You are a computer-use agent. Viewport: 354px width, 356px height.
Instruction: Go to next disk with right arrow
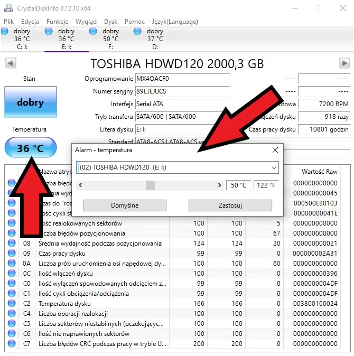(x=344, y=63)
